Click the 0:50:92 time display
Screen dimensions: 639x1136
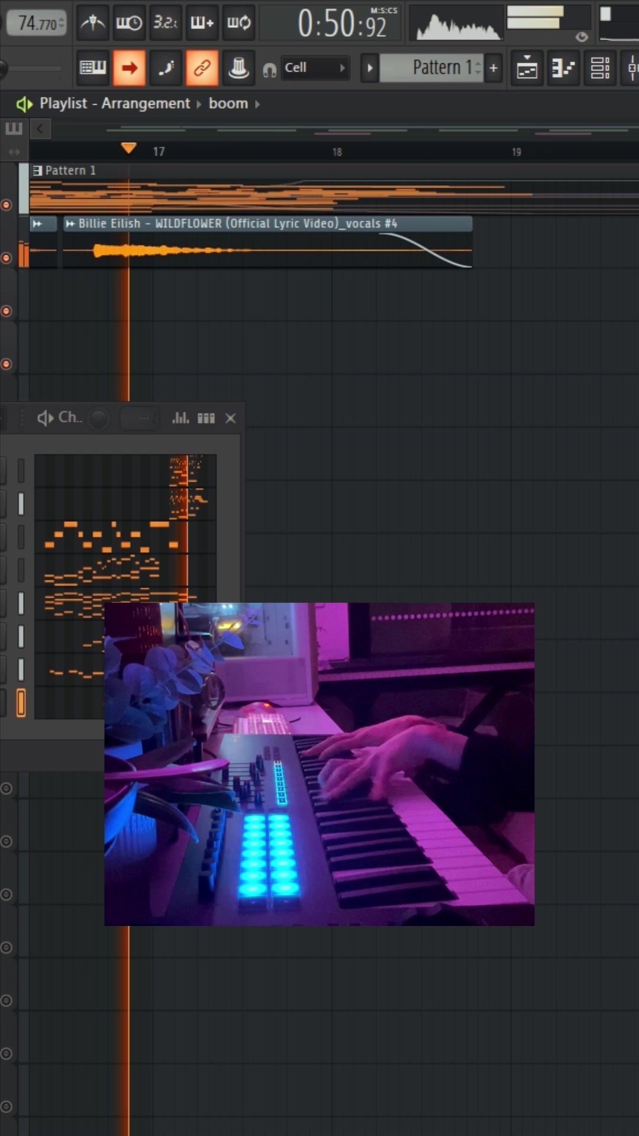click(342, 24)
